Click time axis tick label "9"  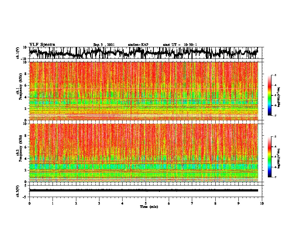238,203
